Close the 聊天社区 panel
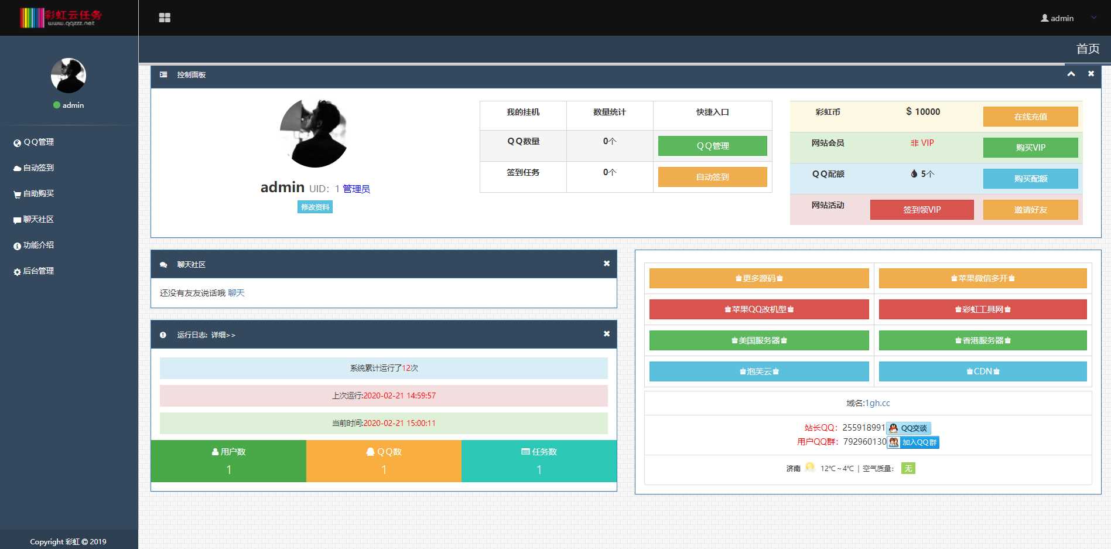 pos(606,264)
